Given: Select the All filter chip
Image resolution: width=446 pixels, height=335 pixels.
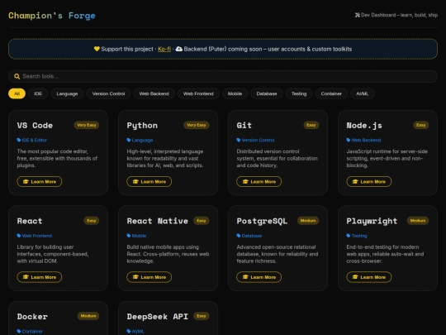Looking at the screenshot, I should [x=17, y=93].
